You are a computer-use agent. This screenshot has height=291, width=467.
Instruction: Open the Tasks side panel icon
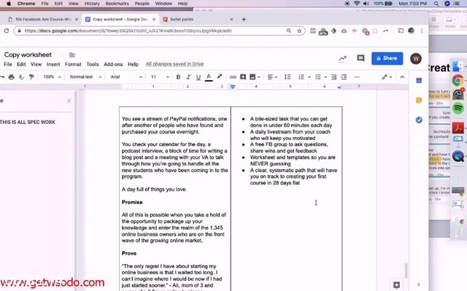[419, 120]
